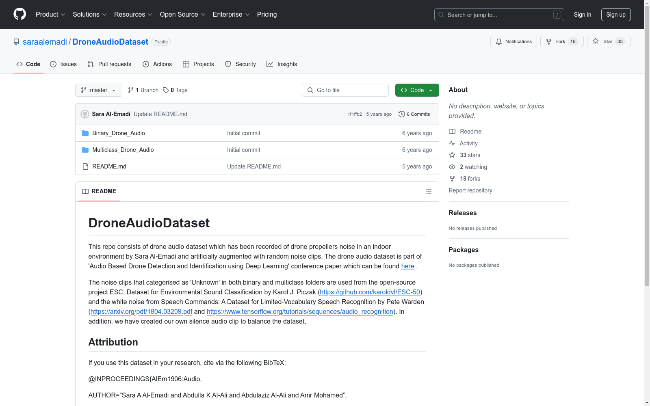Click the Releases heading
Viewport: 650px width, 406px height.
[463, 213]
